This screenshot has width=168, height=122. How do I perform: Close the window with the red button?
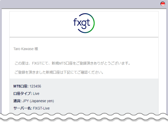(x=162, y=4)
